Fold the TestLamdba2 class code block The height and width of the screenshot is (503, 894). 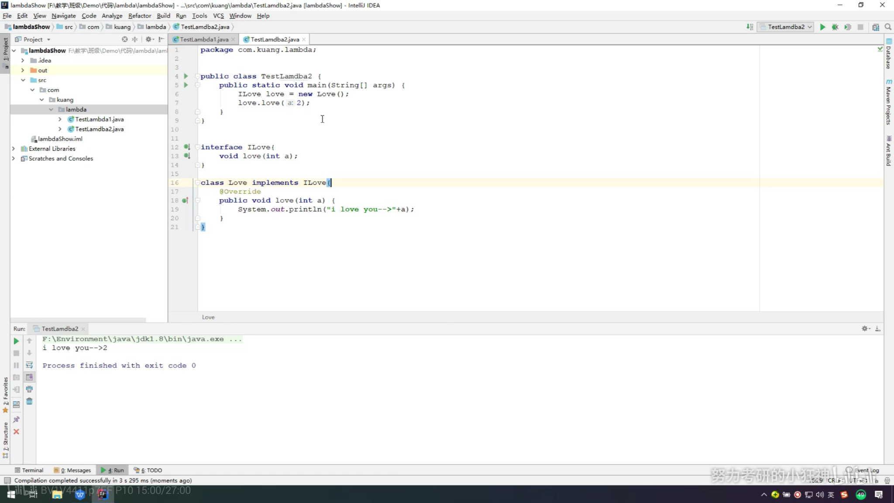click(x=197, y=76)
